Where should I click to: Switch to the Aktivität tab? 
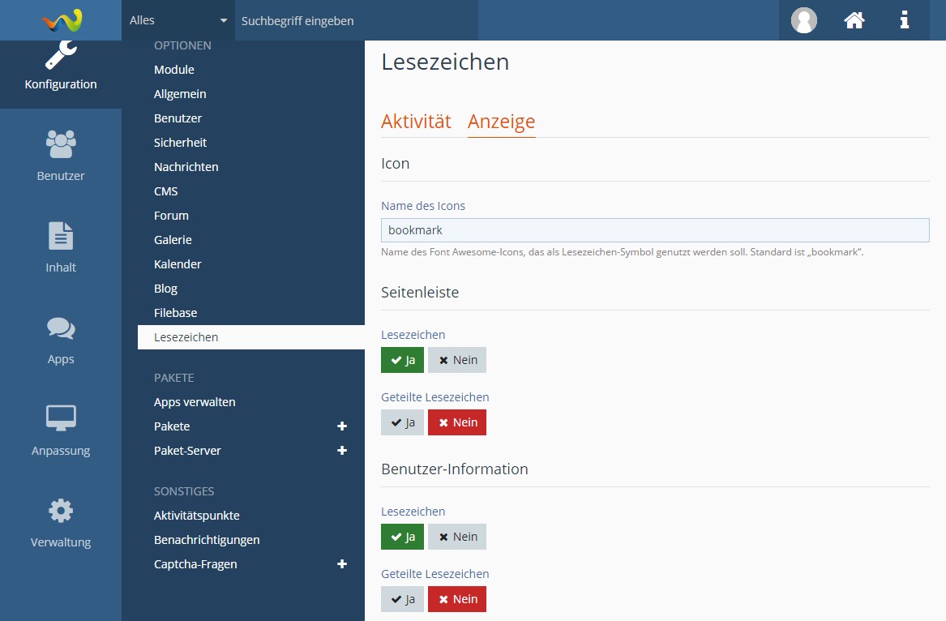[x=416, y=122]
